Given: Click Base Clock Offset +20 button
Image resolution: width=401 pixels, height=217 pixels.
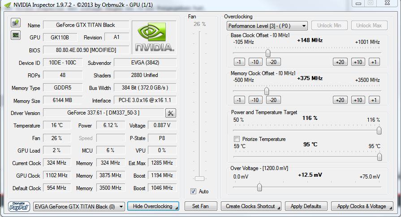Looking at the screenshot, I should 340,62.
